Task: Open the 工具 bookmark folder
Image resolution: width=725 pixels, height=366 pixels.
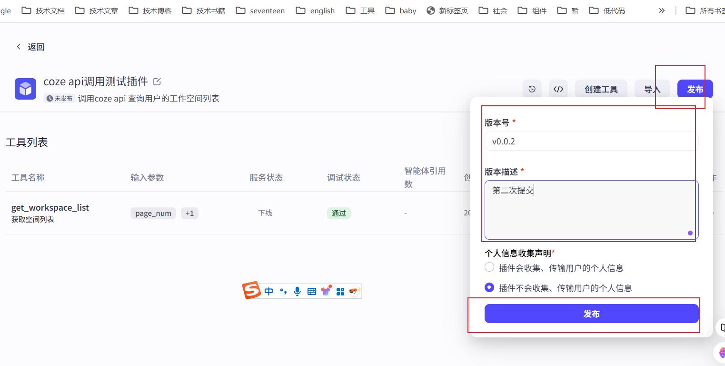Action: 360,10
